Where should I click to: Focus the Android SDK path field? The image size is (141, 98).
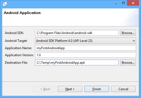(x=77, y=33)
